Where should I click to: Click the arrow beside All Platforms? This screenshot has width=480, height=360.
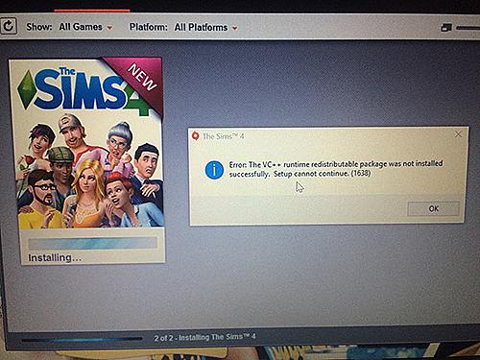coord(235,28)
